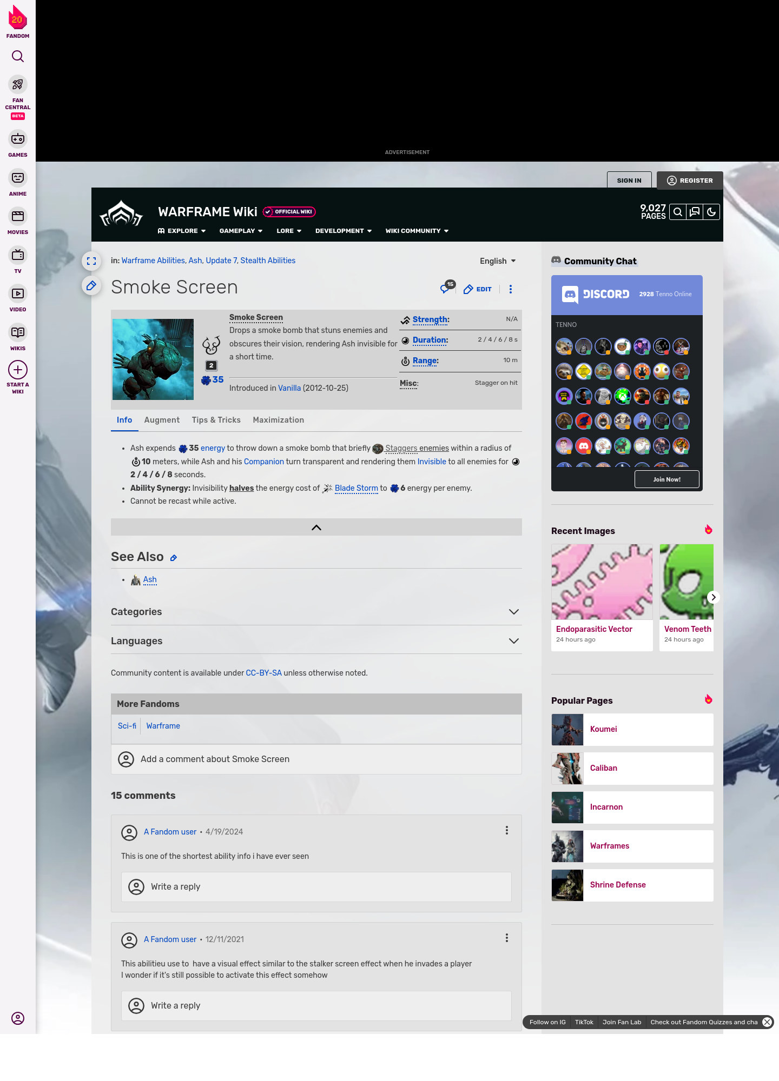Click the floating pencil edit icon
This screenshot has height=1081, width=779.
pyautogui.click(x=91, y=285)
